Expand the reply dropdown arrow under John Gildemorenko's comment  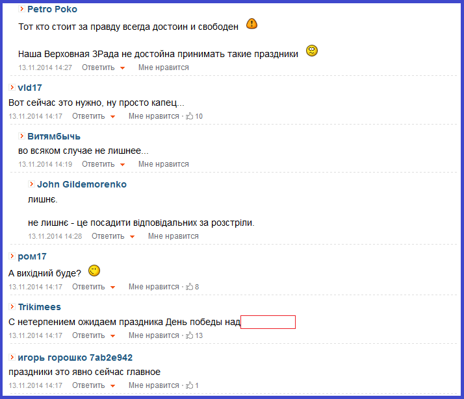click(132, 237)
